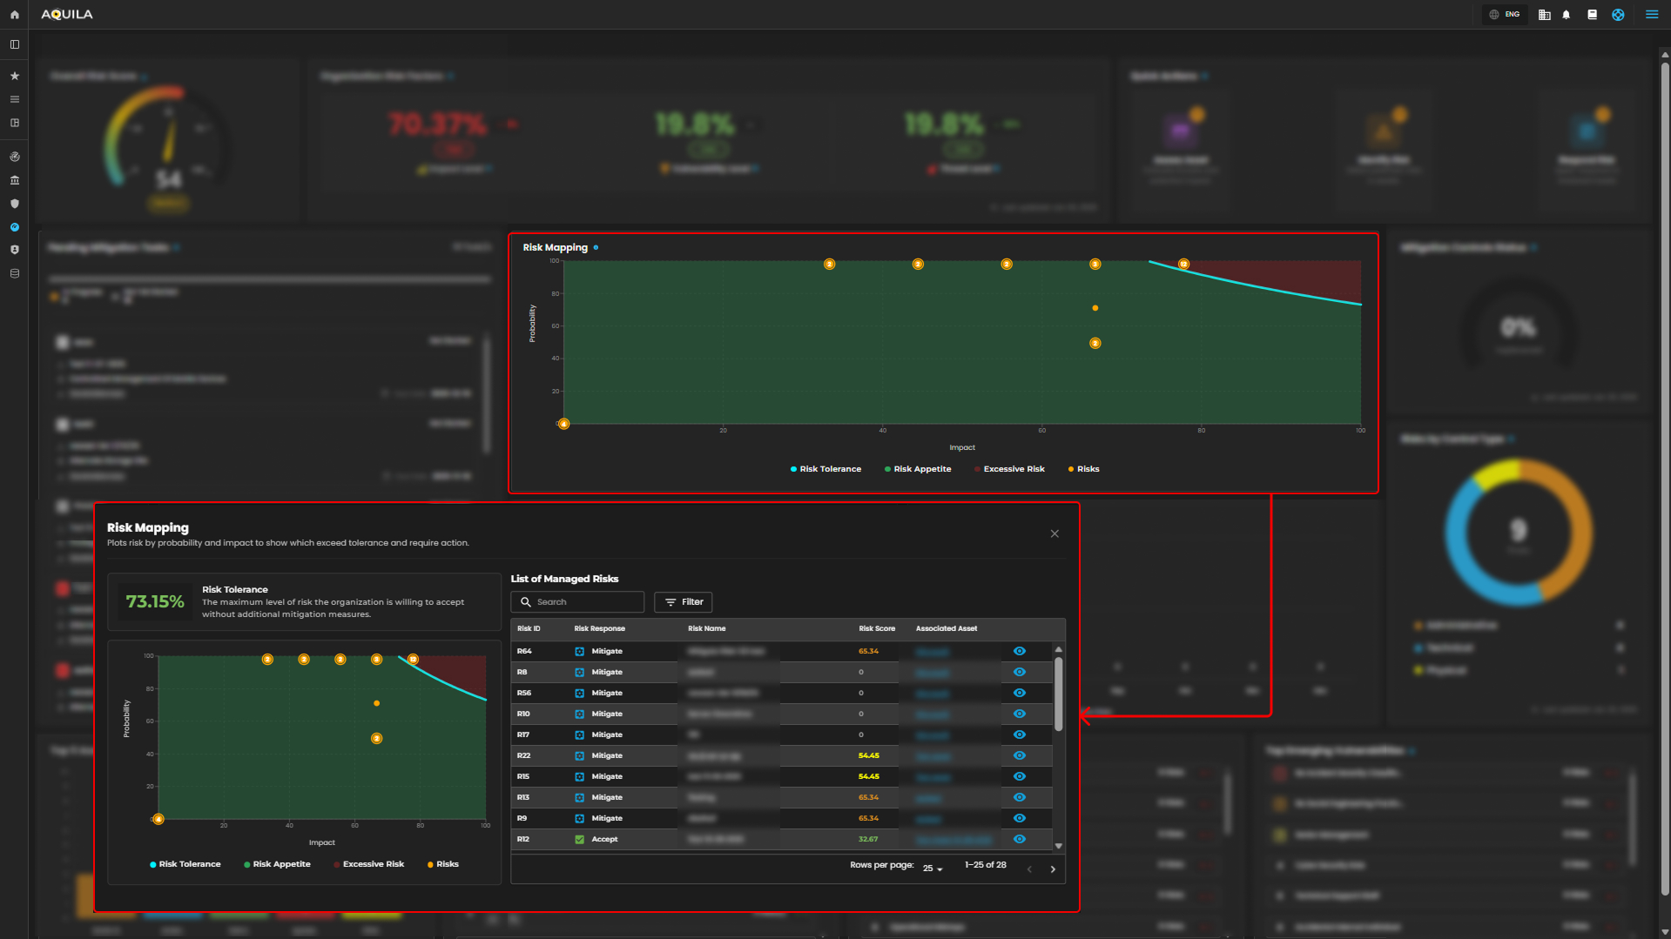Click the Search field in managed risks
Viewport: 1671px width, 939px height.
578,602
